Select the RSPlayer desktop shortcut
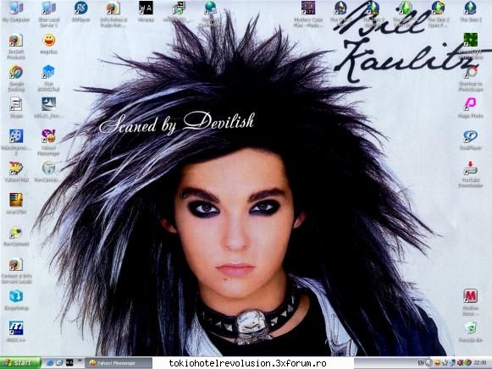 click(x=80, y=11)
